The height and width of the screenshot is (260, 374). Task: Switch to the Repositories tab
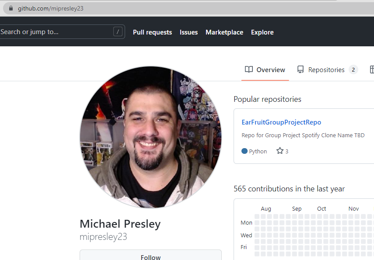coord(328,70)
